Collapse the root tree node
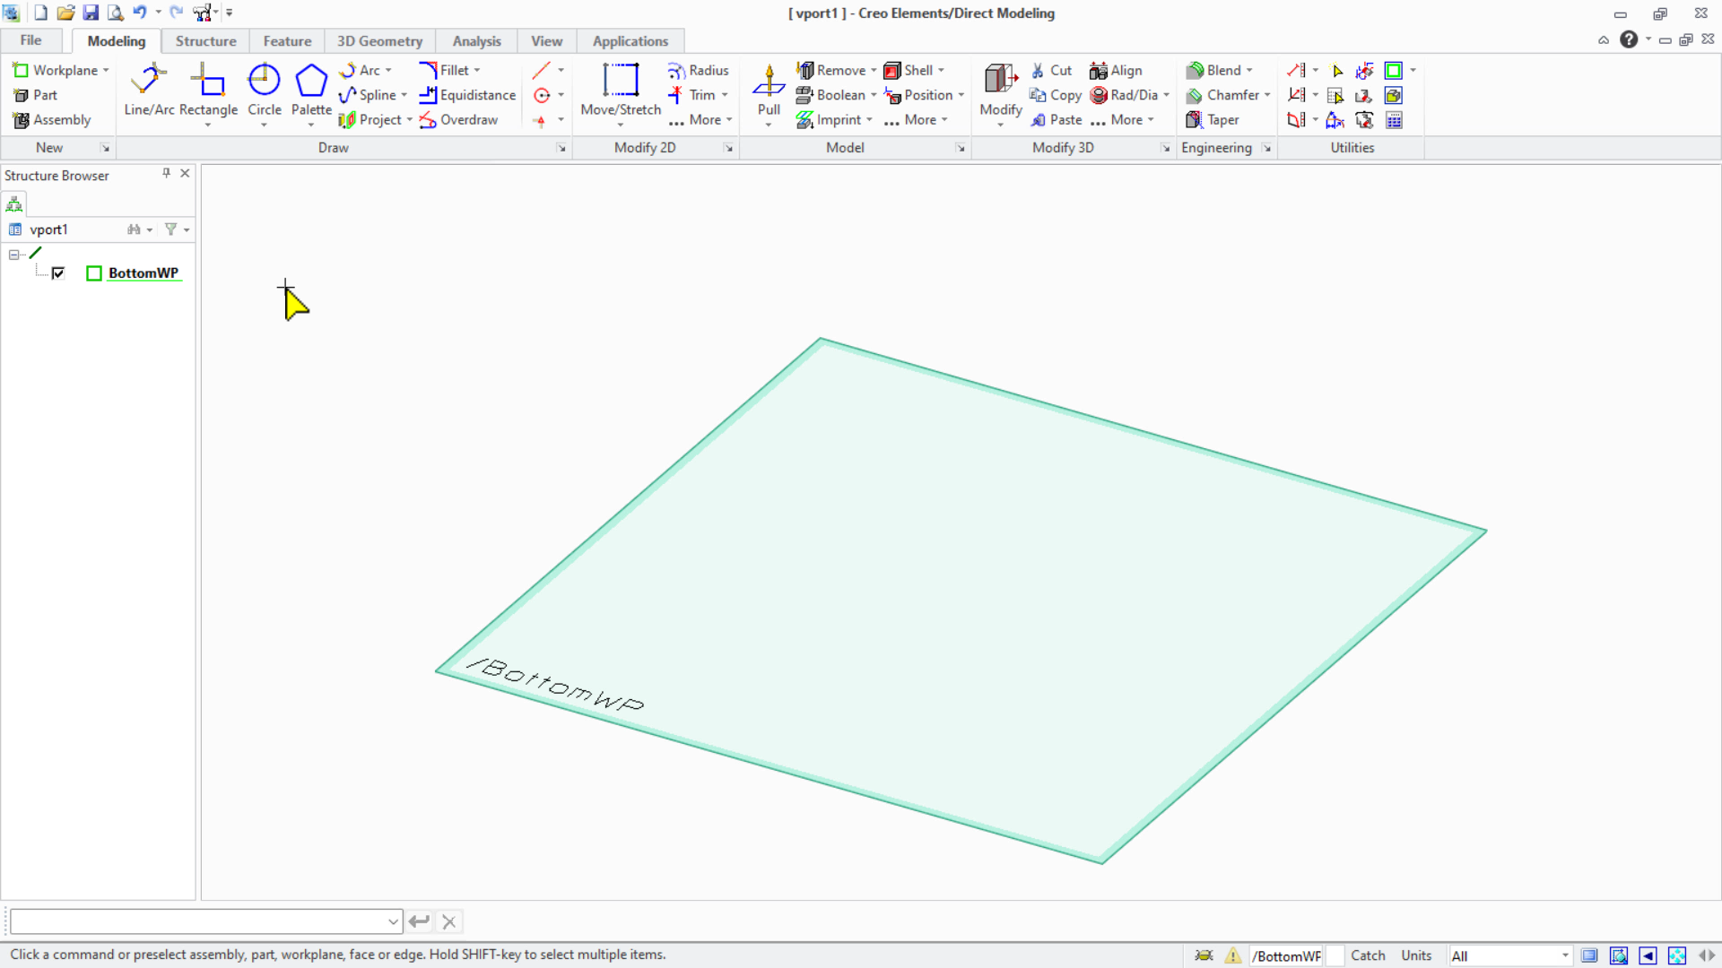Image resolution: width=1722 pixels, height=968 pixels. [x=14, y=255]
